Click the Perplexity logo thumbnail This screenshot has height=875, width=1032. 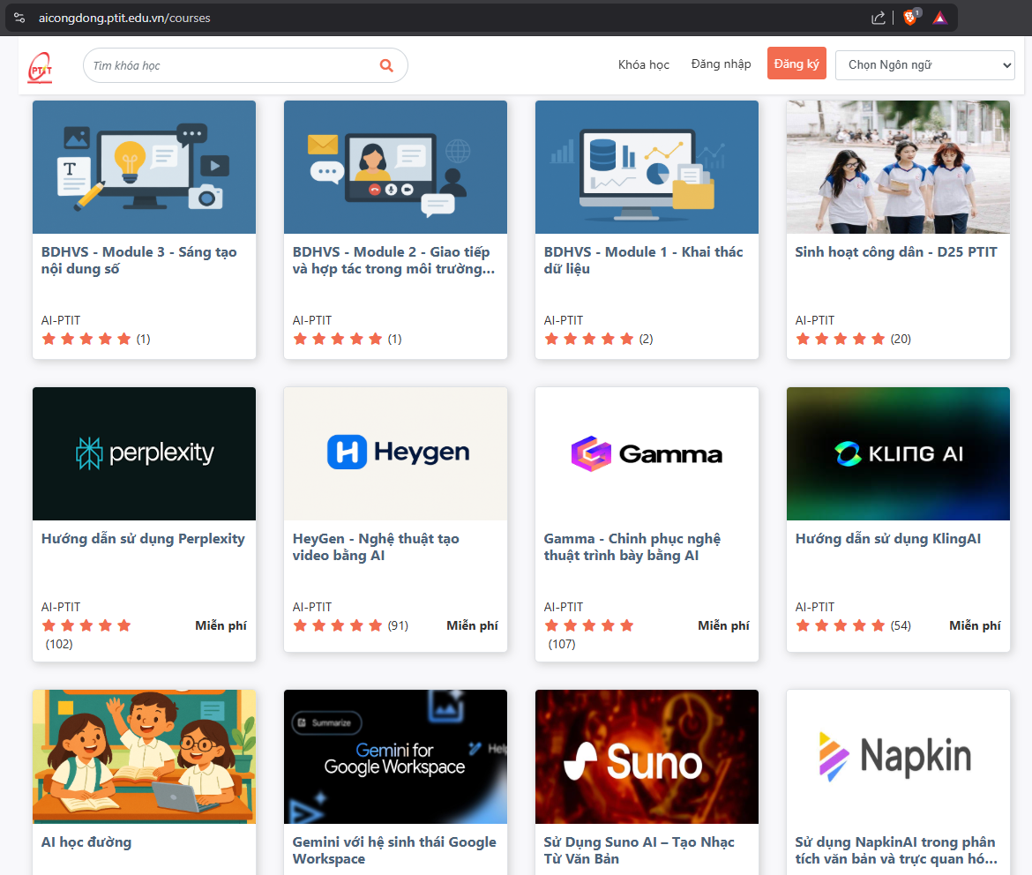tap(144, 453)
